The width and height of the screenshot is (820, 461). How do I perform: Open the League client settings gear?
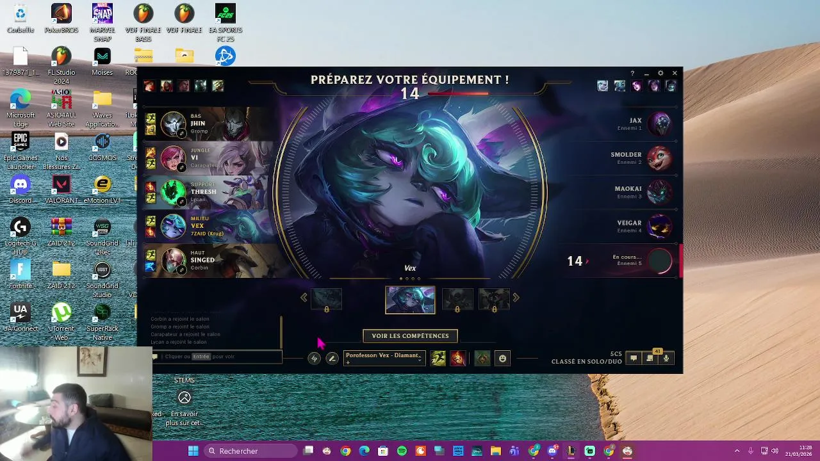[660, 74]
